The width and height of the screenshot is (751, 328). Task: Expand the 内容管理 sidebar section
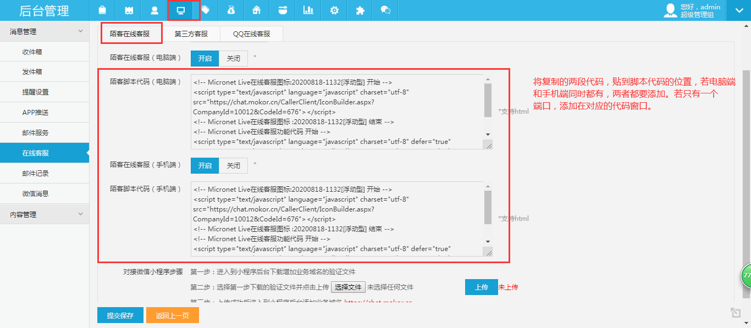45,214
